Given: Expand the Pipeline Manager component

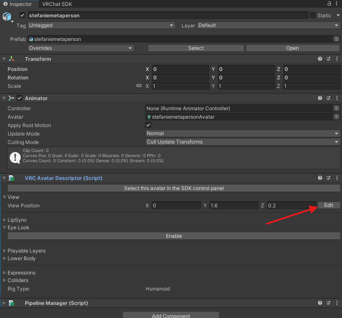Looking at the screenshot, I should pyautogui.click(x=4, y=303).
